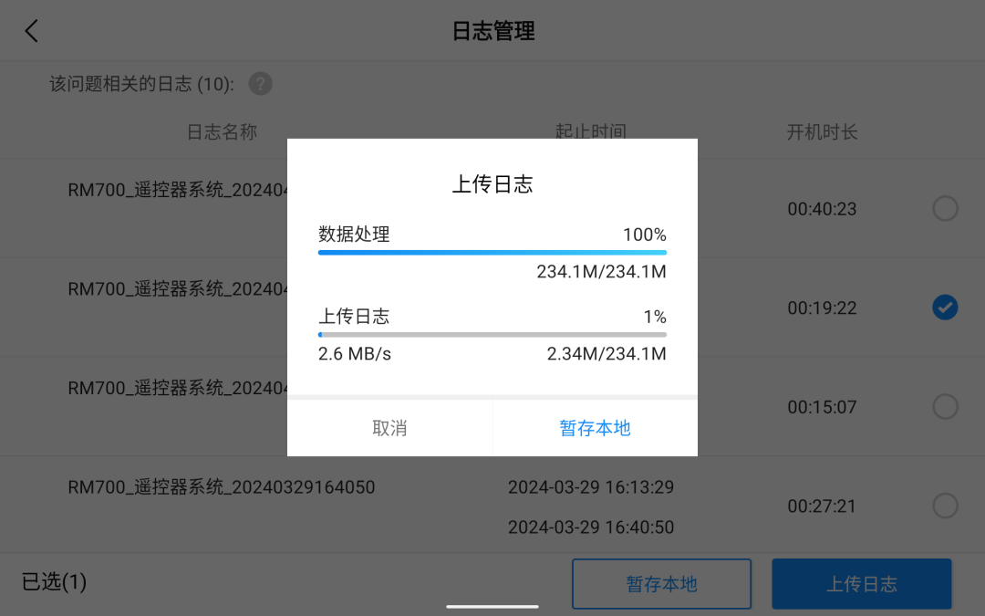
Task: Click the 日志名称 column header
Action: (x=222, y=132)
